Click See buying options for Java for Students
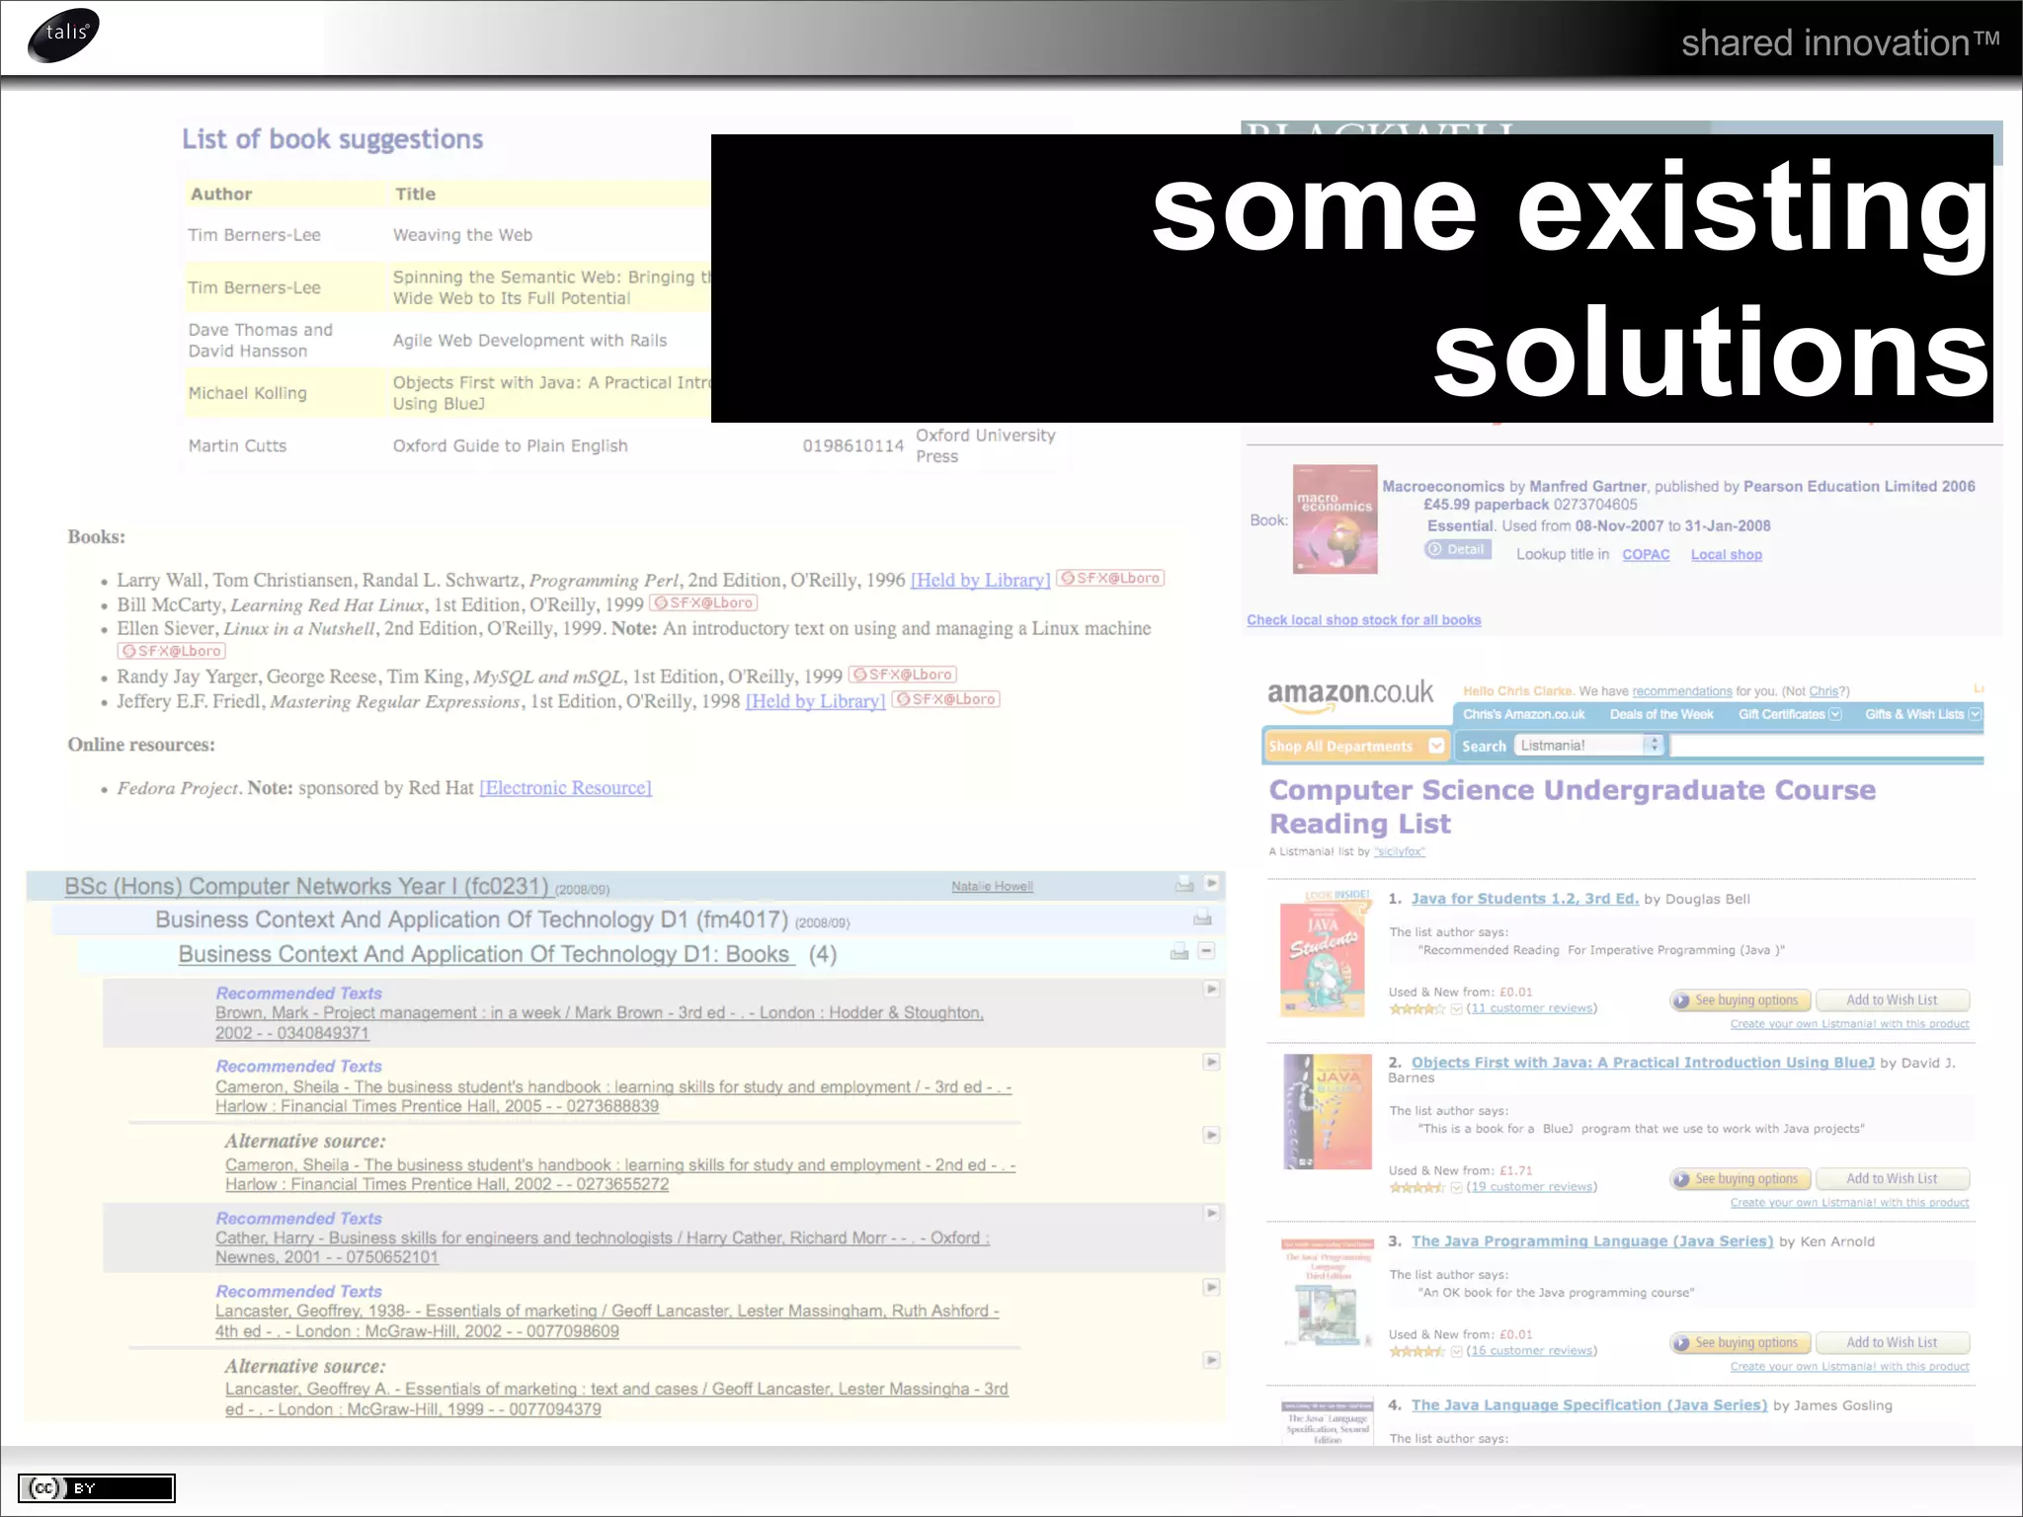2023x1517 pixels. [1740, 1000]
